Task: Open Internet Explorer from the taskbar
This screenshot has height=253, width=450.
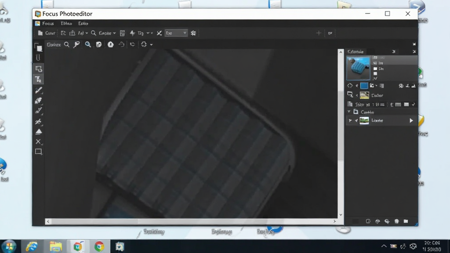Action: point(32,246)
